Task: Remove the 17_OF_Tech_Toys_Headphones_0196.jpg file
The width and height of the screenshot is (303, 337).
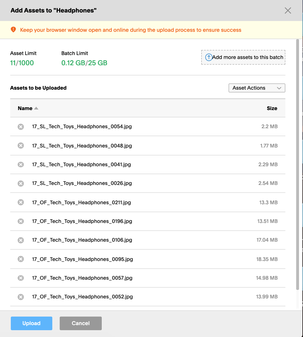Action: point(21,221)
